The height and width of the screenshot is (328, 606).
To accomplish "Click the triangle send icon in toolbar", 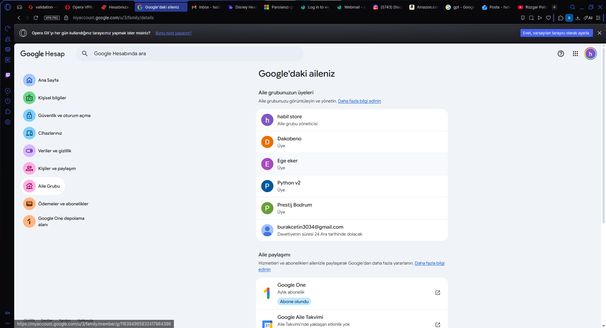I will click(x=540, y=18).
